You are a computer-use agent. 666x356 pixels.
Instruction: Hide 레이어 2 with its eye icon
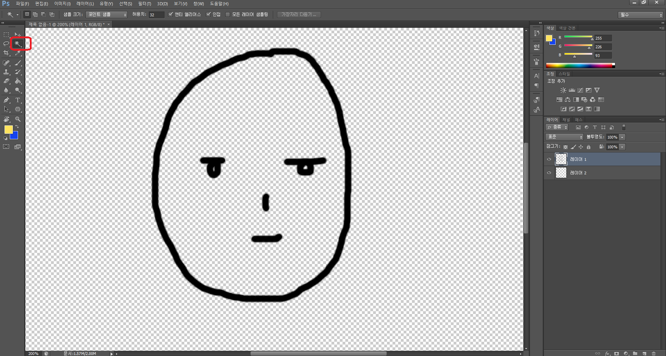point(549,173)
